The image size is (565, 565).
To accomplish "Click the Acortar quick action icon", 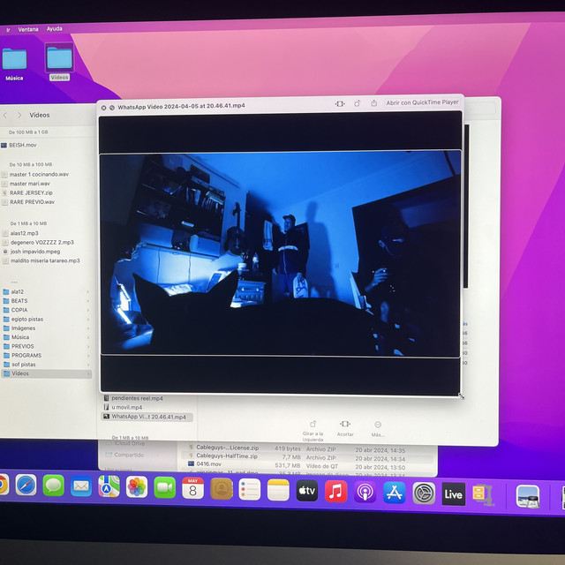I will (x=345, y=425).
